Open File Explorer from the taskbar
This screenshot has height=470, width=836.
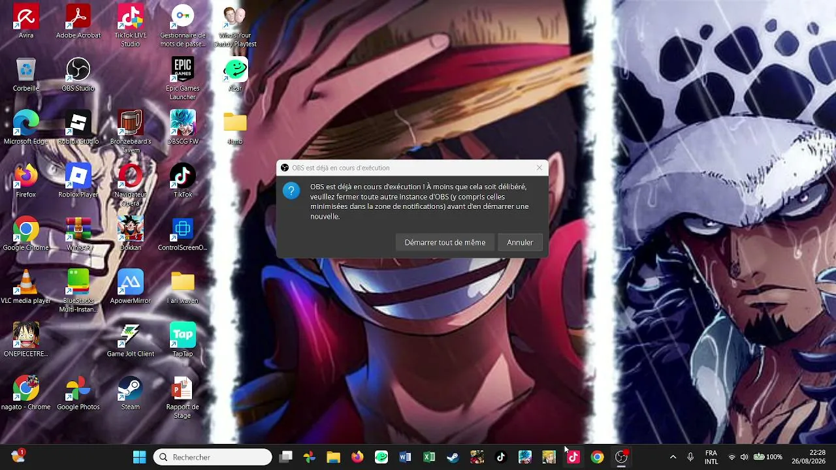(333, 457)
